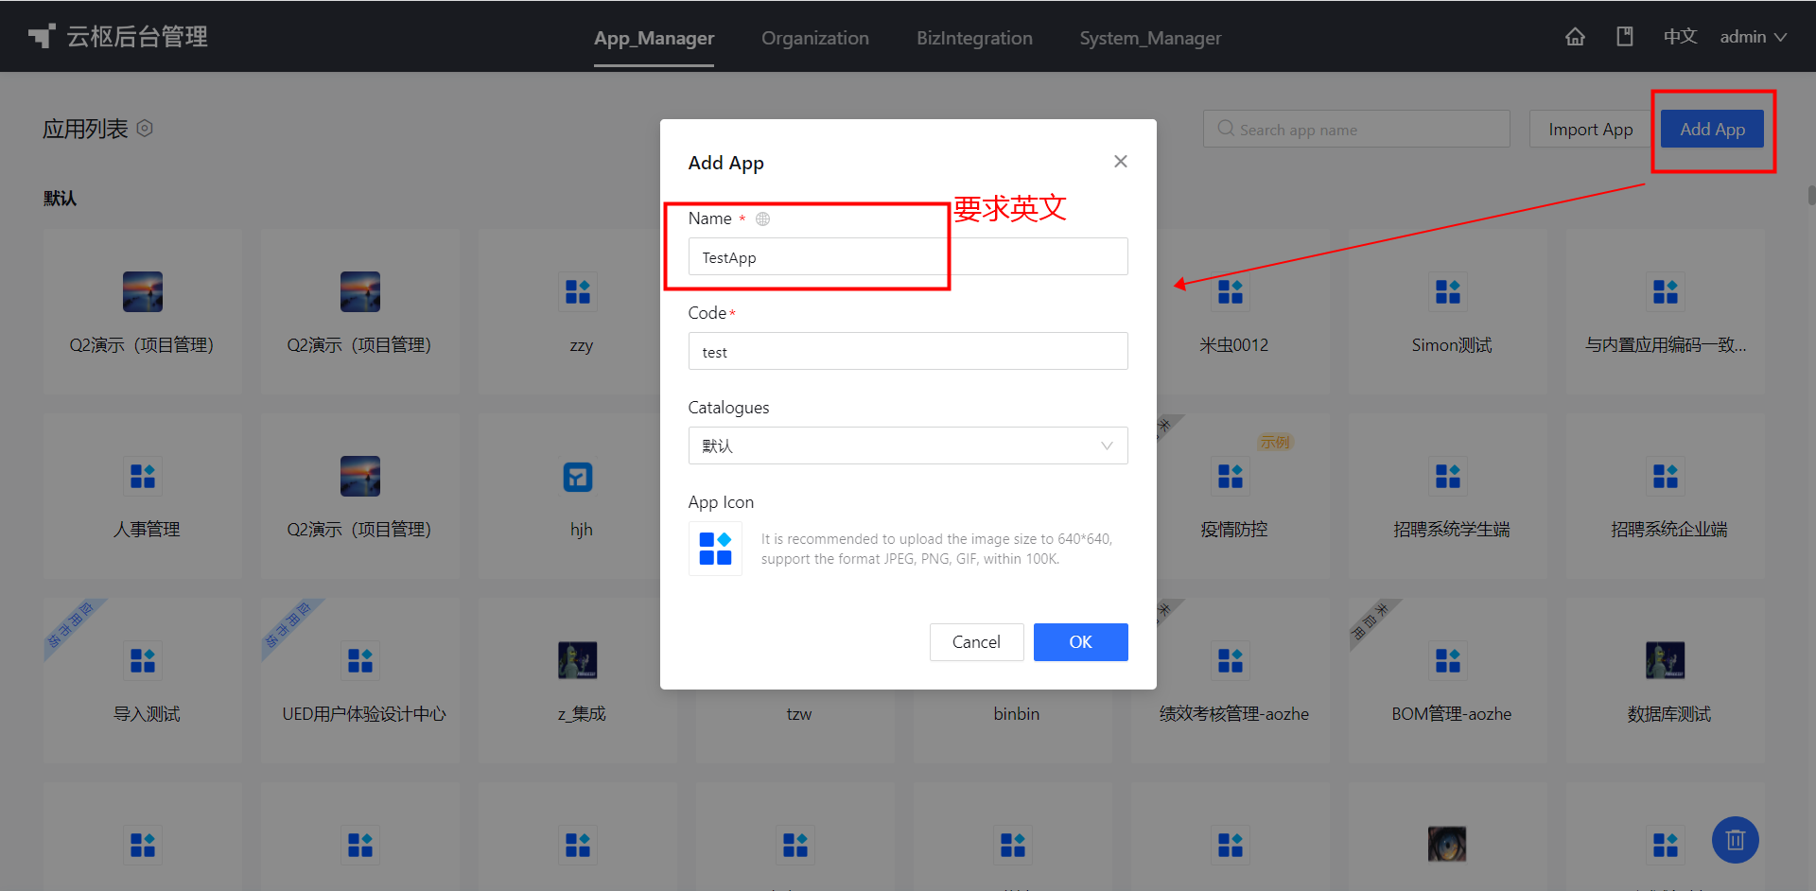The image size is (1816, 891).
Task: Open the 绩效考核管理-aozhe app icon
Action: [1231, 660]
